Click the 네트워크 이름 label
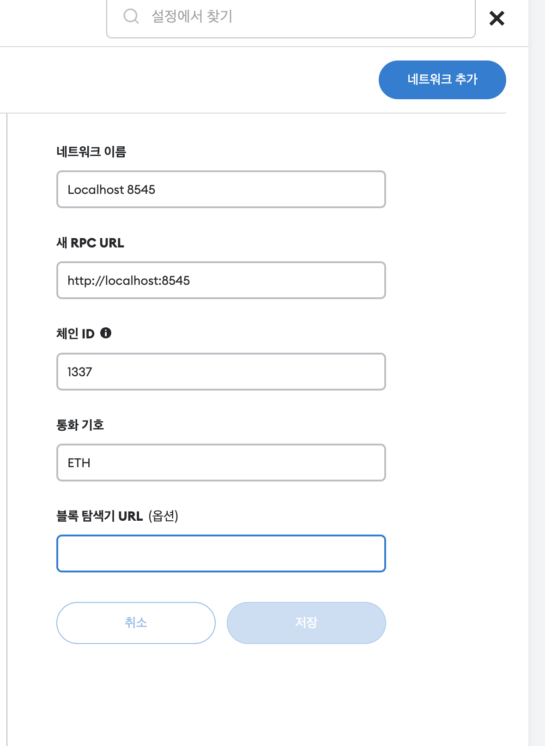Viewport: 545px width, 746px height. point(91,151)
